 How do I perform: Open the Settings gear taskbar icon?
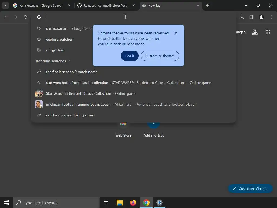coord(160,203)
